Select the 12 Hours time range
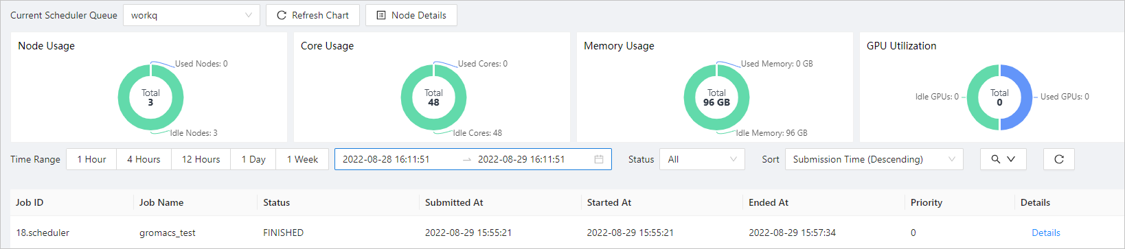This screenshot has width=1125, height=249. pos(201,159)
